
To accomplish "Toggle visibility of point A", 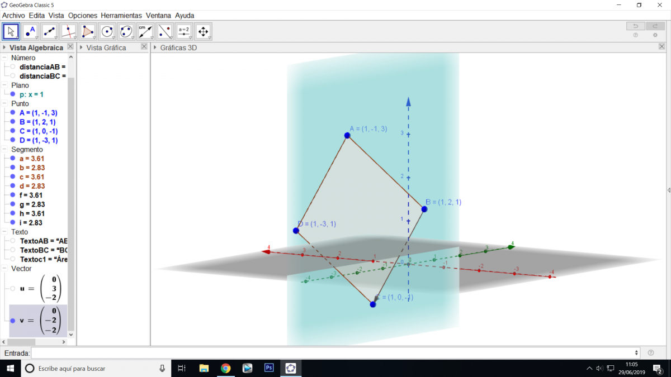I will coord(13,113).
